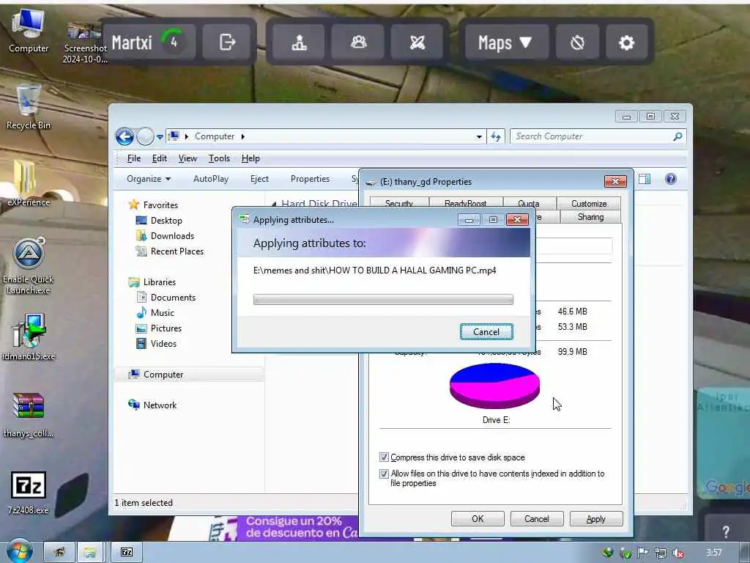Open the Edit menu in Explorer
Screen dimensions: 750x563
pyautogui.click(x=159, y=158)
